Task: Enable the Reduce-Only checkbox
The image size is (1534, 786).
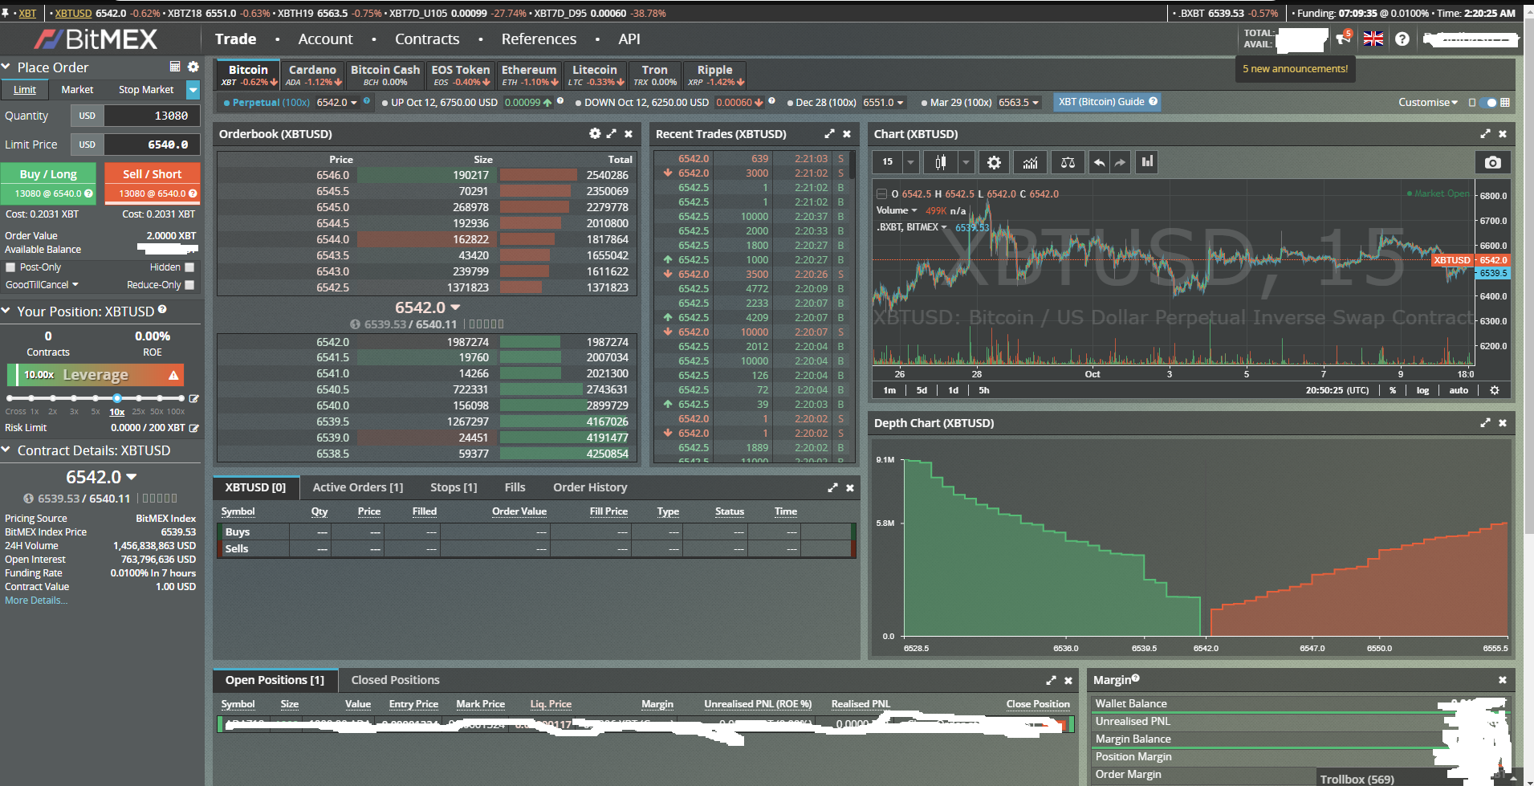Action: click(x=189, y=285)
